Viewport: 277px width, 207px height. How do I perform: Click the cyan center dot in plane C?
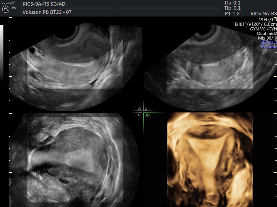click(75, 160)
